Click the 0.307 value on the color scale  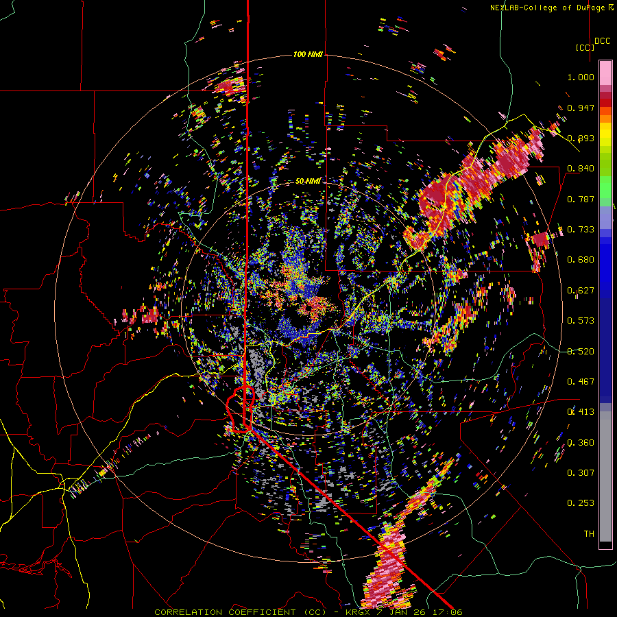[581, 473]
